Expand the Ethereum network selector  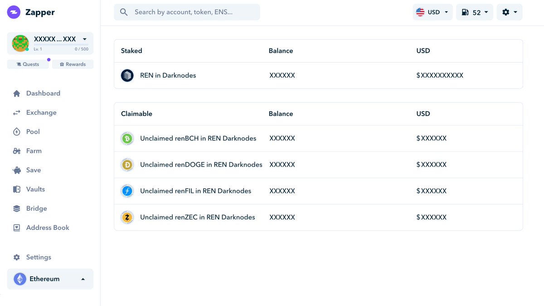pyautogui.click(x=50, y=279)
